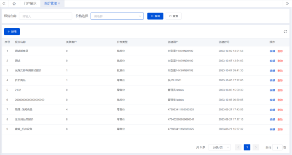Go to next page arrow
Viewport: 292px width, 155px height.
[x=256, y=147]
